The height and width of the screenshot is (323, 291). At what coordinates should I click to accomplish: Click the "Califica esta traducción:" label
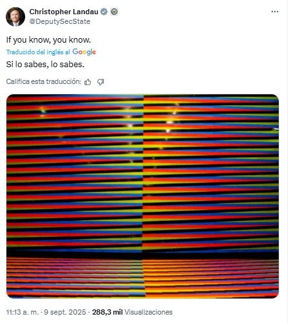(x=44, y=81)
